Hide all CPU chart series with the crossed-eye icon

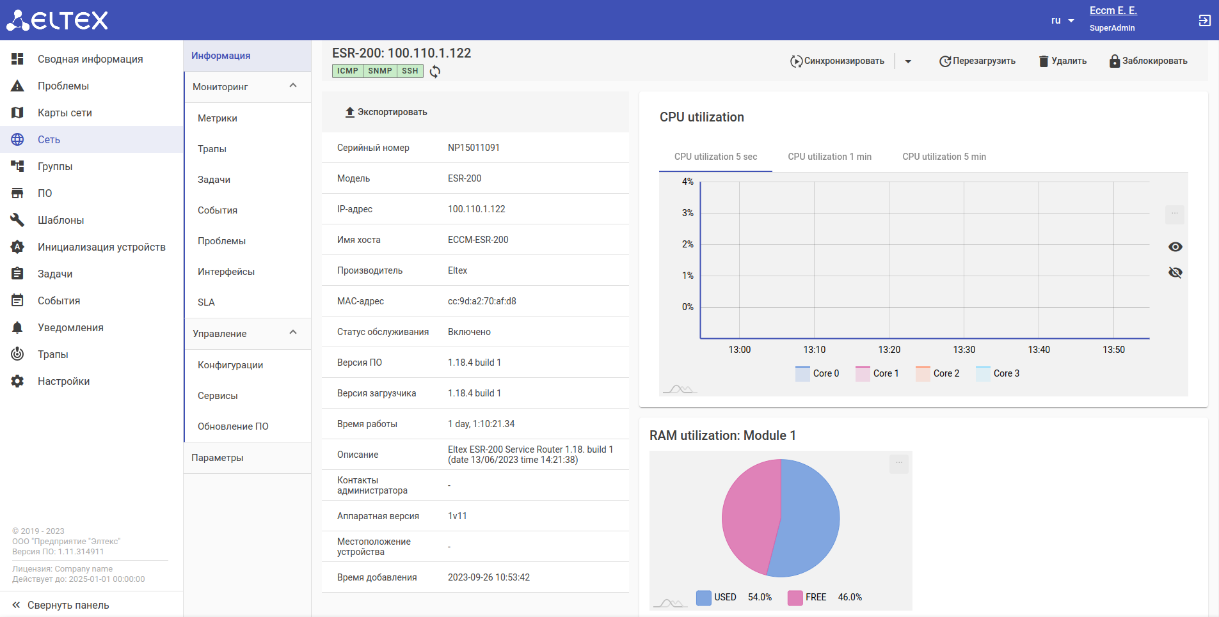point(1175,272)
